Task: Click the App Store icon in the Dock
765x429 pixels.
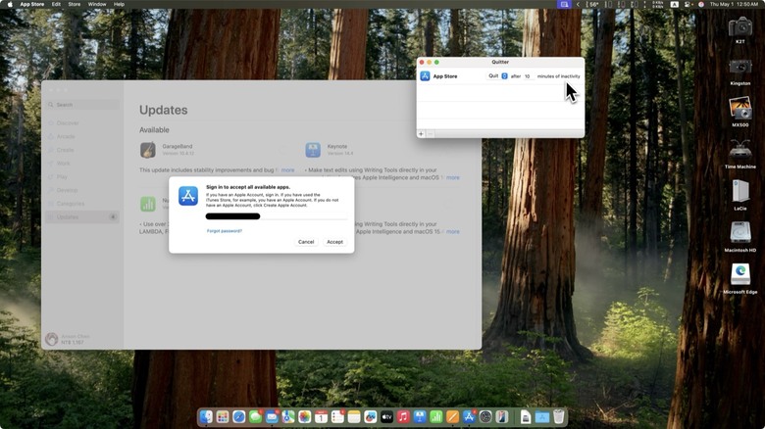Action: click(x=469, y=417)
